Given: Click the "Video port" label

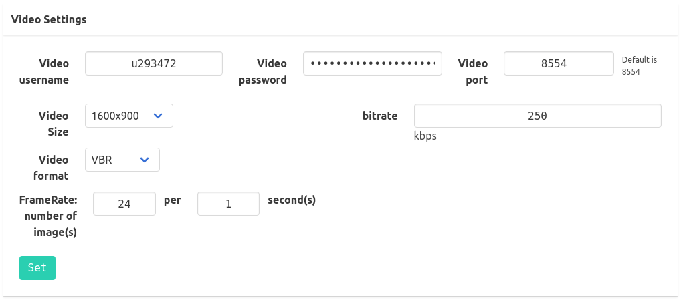Looking at the screenshot, I should [x=473, y=71].
